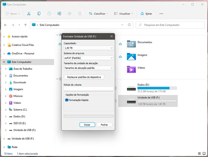This screenshot has height=157, width=208.
Task: Open the Sistema de arquivos dropdown
Action: click(89, 58)
